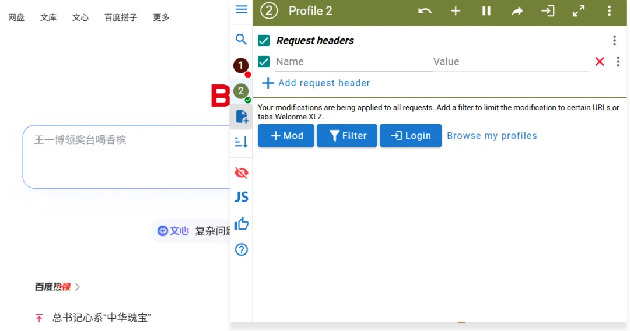This screenshot has width=630, height=331.
Task: Expand ModHeader to full-screen view
Action: [x=579, y=11]
